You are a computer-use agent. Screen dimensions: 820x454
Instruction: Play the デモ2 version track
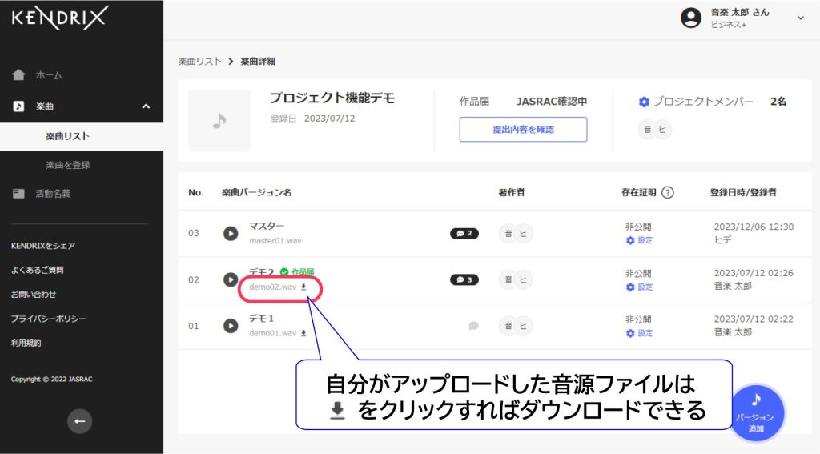(231, 279)
